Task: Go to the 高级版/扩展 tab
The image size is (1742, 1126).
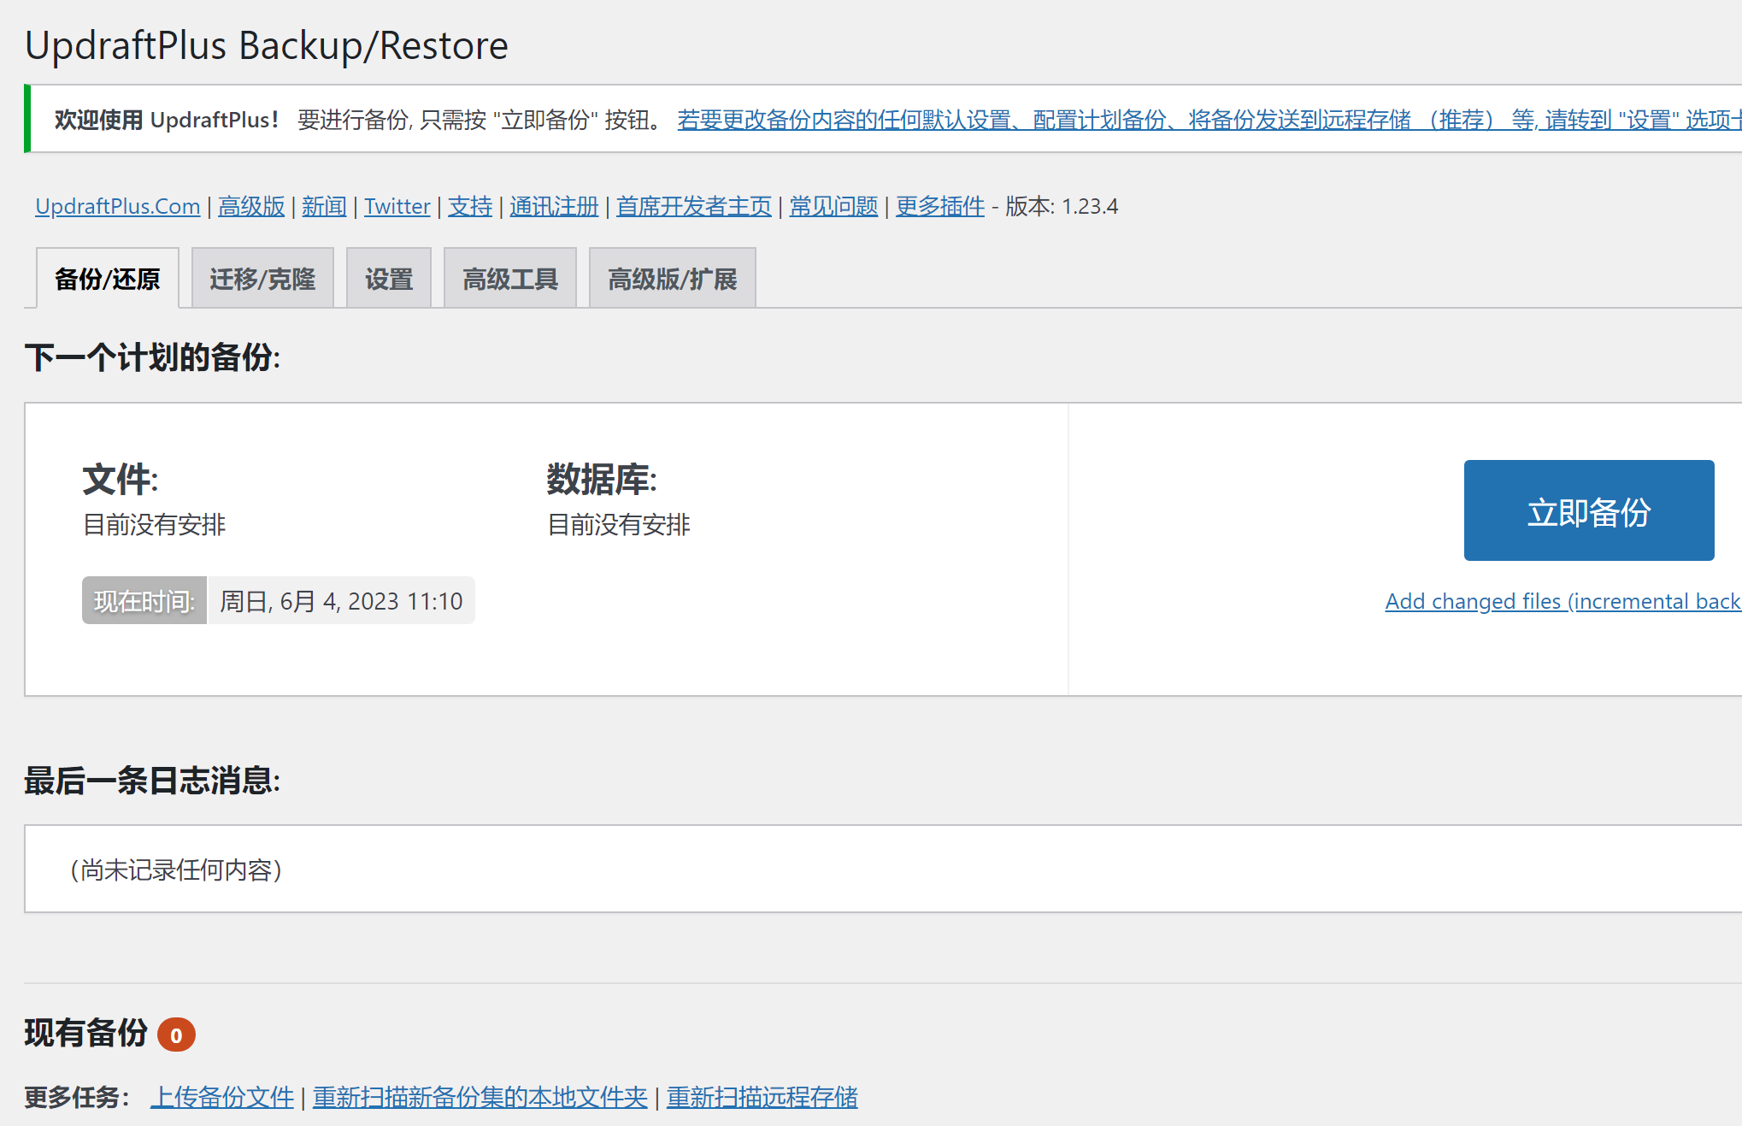Action: click(x=673, y=278)
